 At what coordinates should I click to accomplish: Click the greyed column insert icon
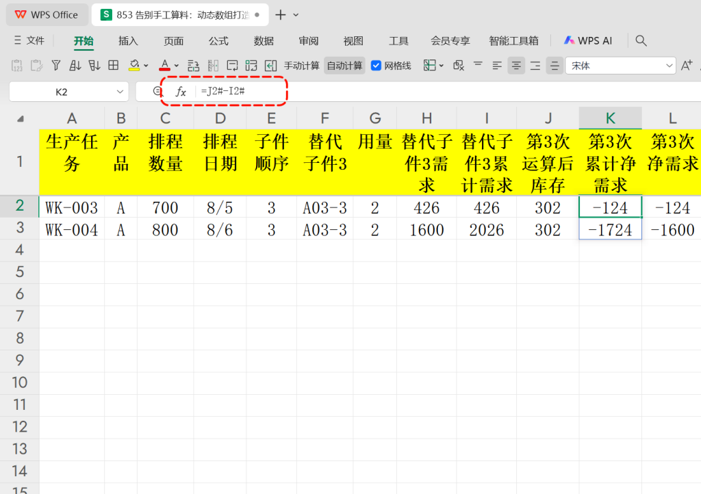214,66
